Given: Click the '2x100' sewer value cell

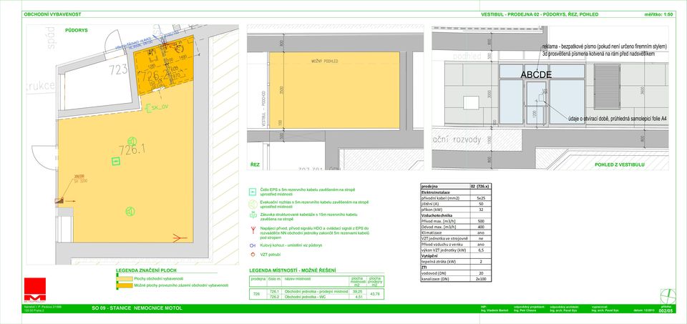Looking at the screenshot, I should pos(480,278).
